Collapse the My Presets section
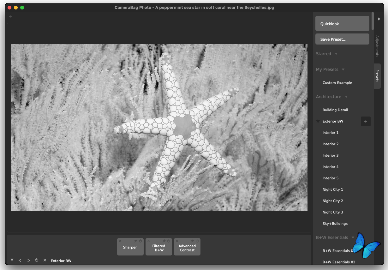 (343, 69)
